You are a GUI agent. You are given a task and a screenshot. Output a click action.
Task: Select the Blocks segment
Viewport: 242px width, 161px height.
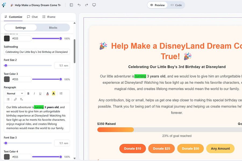(x=53, y=28)
